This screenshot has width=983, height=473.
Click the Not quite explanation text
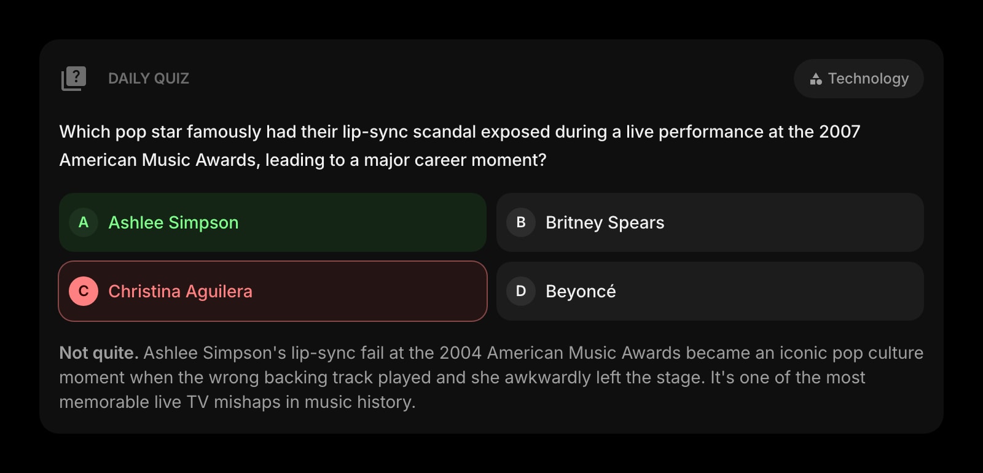point(97,353)
